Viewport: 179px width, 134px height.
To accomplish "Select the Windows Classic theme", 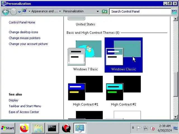I will click(124, 55).
